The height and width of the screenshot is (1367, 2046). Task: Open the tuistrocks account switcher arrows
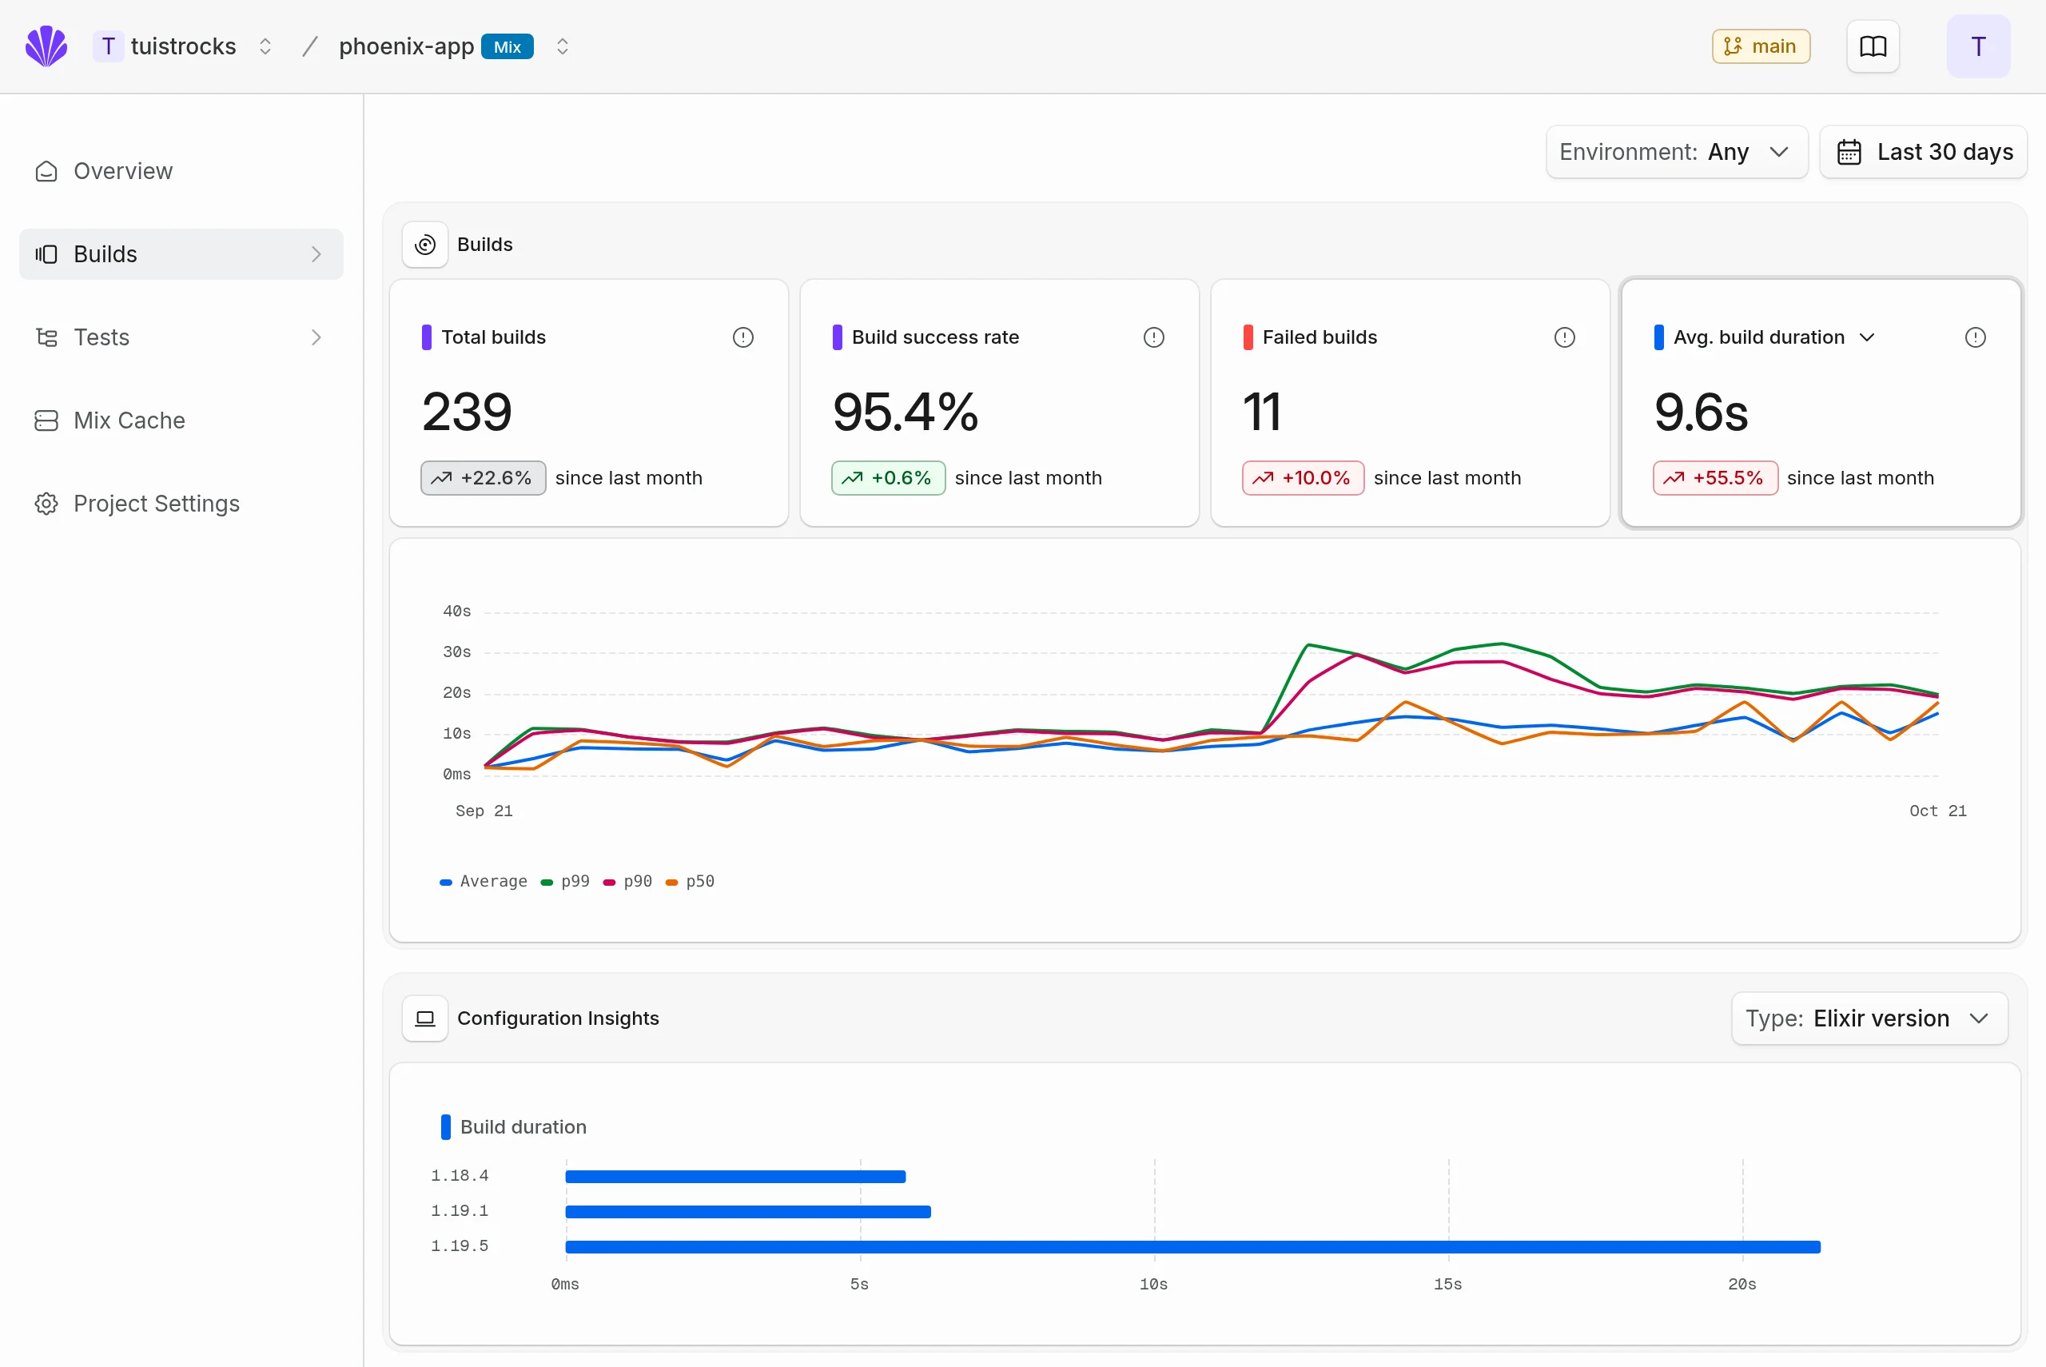click(x=265, y=46)
